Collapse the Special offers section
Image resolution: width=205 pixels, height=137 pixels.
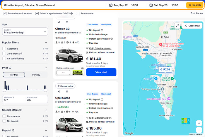click(x=46, y=110)
